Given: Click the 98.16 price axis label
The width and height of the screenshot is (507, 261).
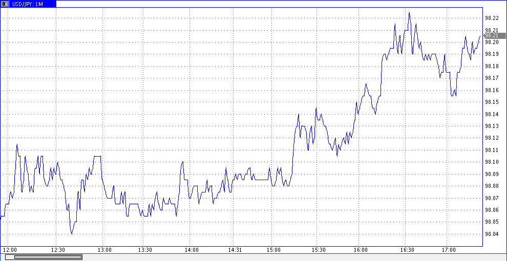Looking at the screenshot, I should (x=492, y=90).
